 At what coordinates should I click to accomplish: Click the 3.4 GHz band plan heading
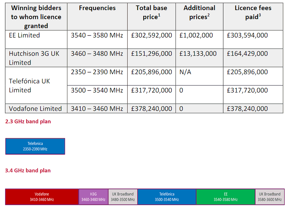point(28,170)
